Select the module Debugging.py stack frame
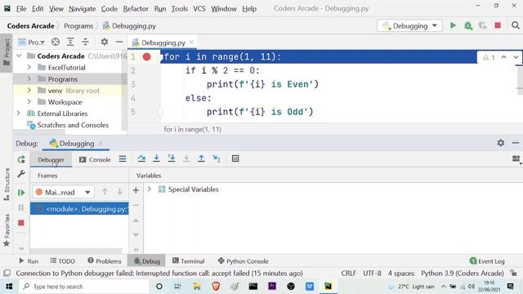The height and width of the screenshot is (294, 523). [79, 209]
